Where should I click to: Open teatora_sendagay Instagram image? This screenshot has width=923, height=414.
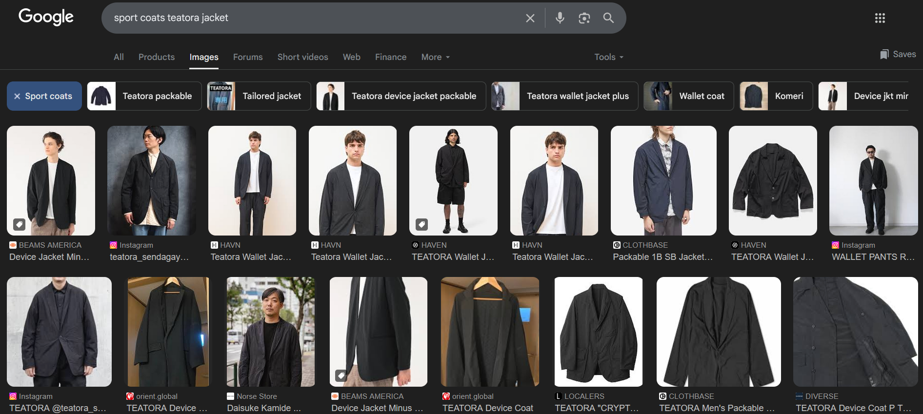click(151, 180)
